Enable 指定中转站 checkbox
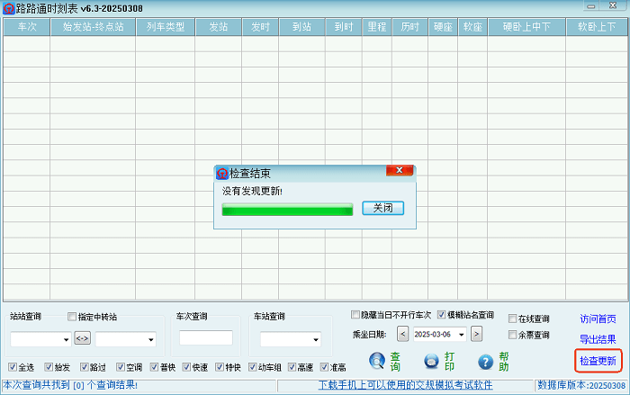Screen dimensions: 630x395 point(72,317)
